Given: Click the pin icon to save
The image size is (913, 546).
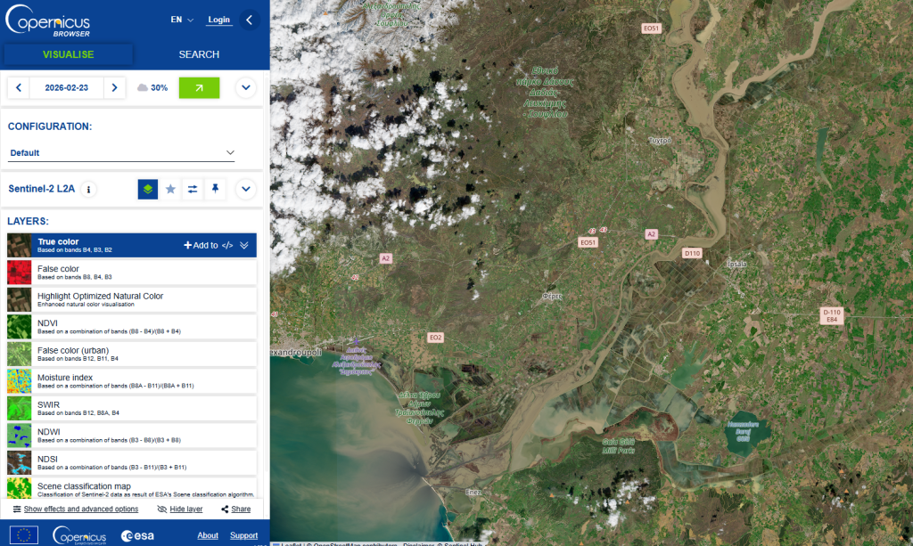Looking at the screenshot, I should (x=215, y=190).
